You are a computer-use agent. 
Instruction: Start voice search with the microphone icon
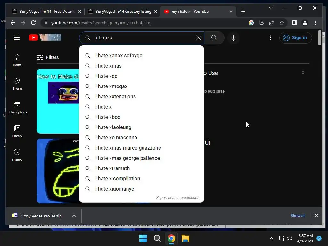coord(234,38)
